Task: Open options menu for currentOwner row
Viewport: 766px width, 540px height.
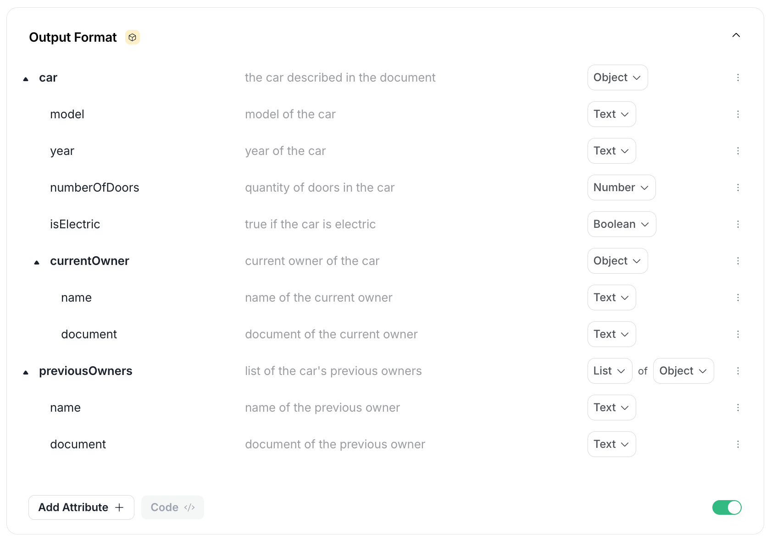Action: pos(738,261)
